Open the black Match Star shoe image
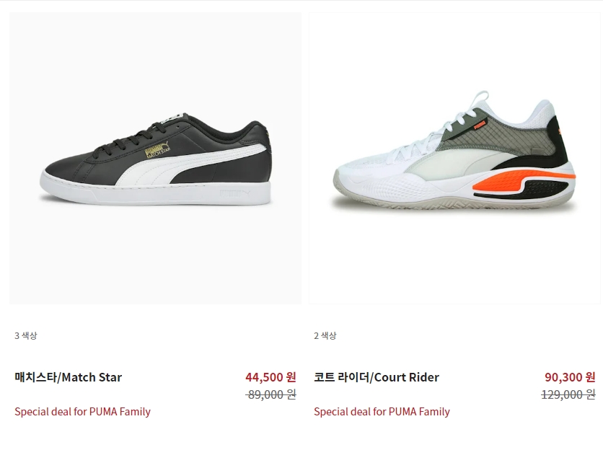The width and height of the screenshot is (603, 450). tap(155, 158)
